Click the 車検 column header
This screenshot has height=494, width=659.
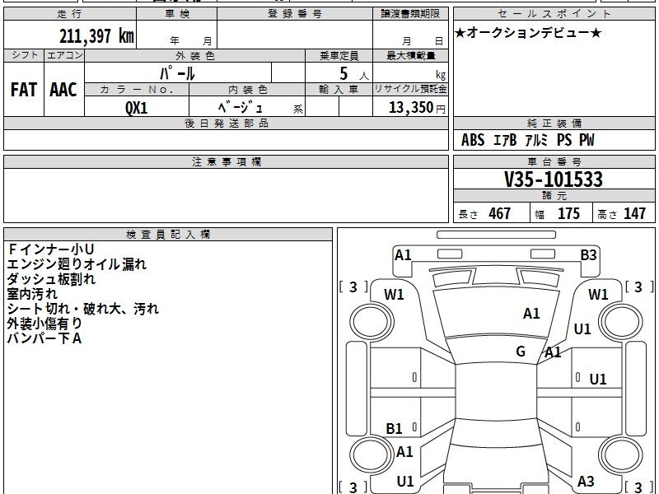click(176, 14)
